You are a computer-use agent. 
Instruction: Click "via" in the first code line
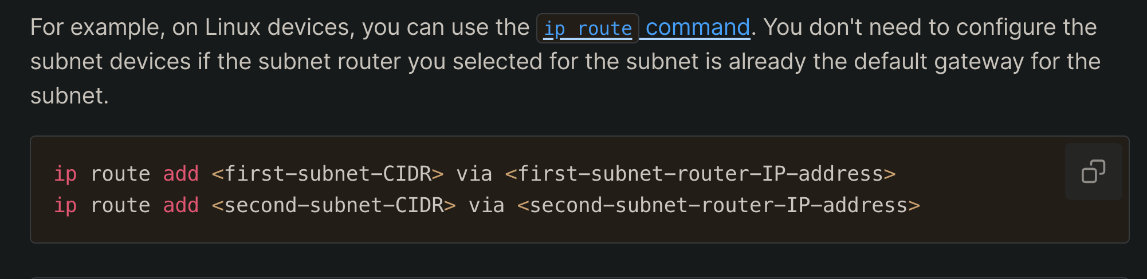(474, 174)
